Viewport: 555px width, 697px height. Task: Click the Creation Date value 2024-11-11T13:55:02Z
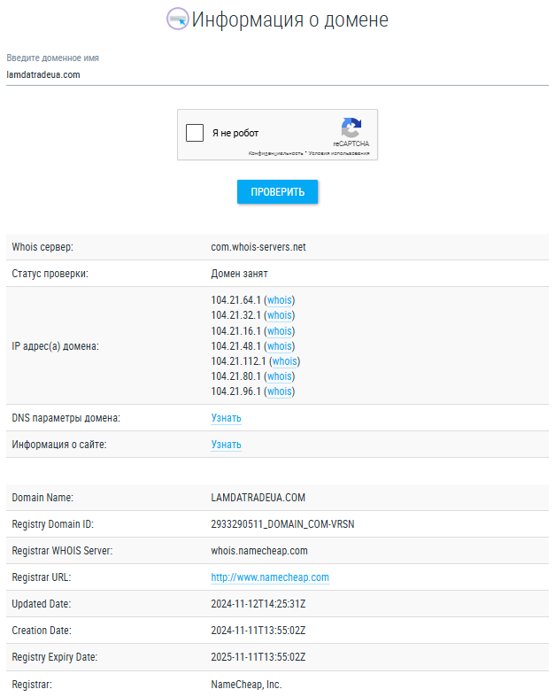coord(258,631)
